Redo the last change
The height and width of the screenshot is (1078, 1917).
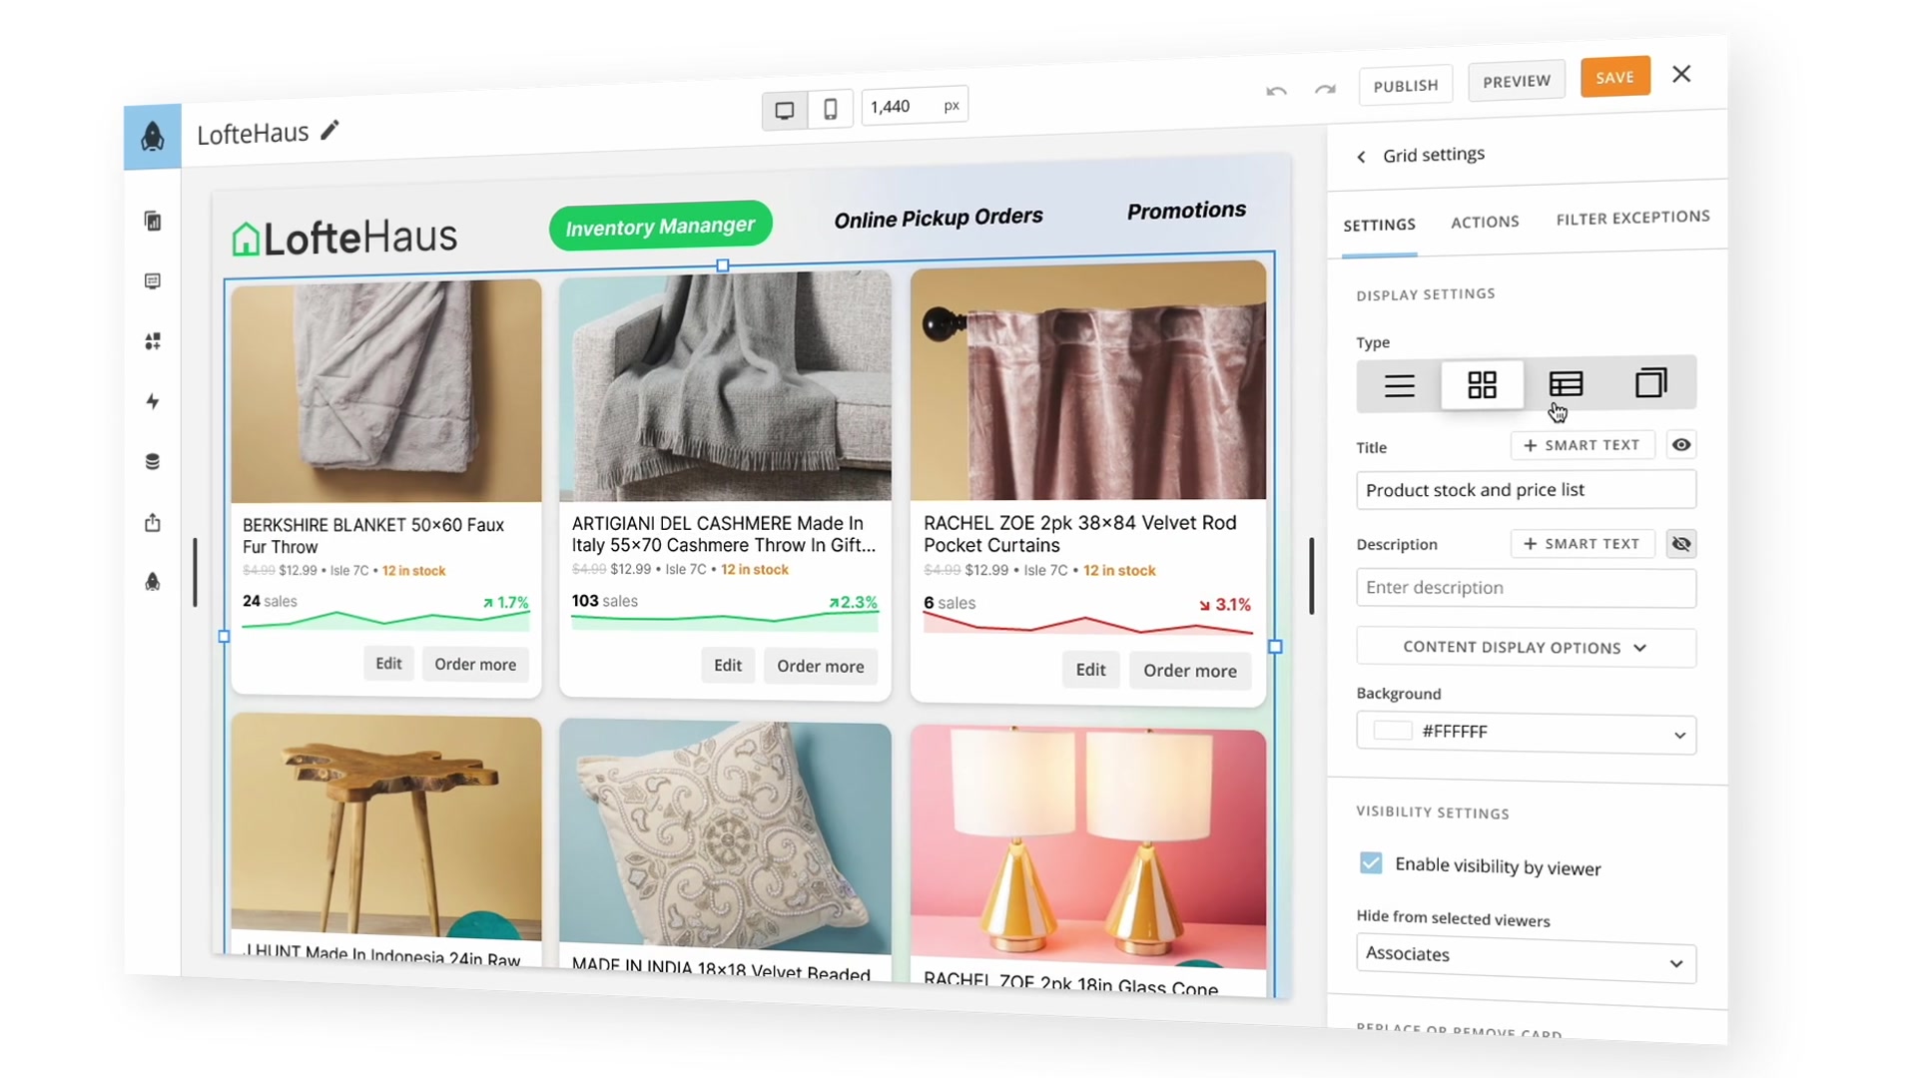tap(1325, 89)
